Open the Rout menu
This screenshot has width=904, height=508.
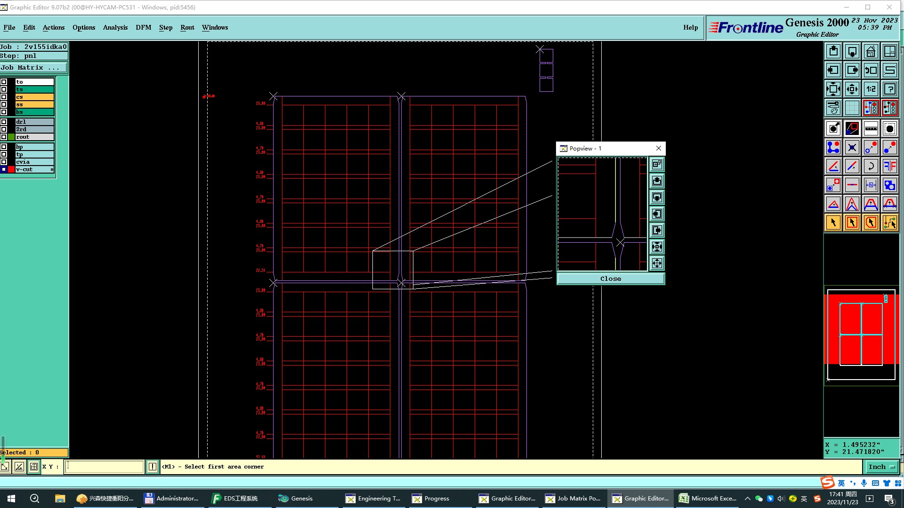pyautogui.click(x=187, y=27)
